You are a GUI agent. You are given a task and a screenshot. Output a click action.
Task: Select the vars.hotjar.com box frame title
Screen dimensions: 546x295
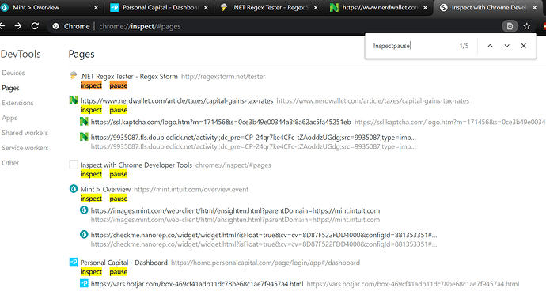click(197, 284)
